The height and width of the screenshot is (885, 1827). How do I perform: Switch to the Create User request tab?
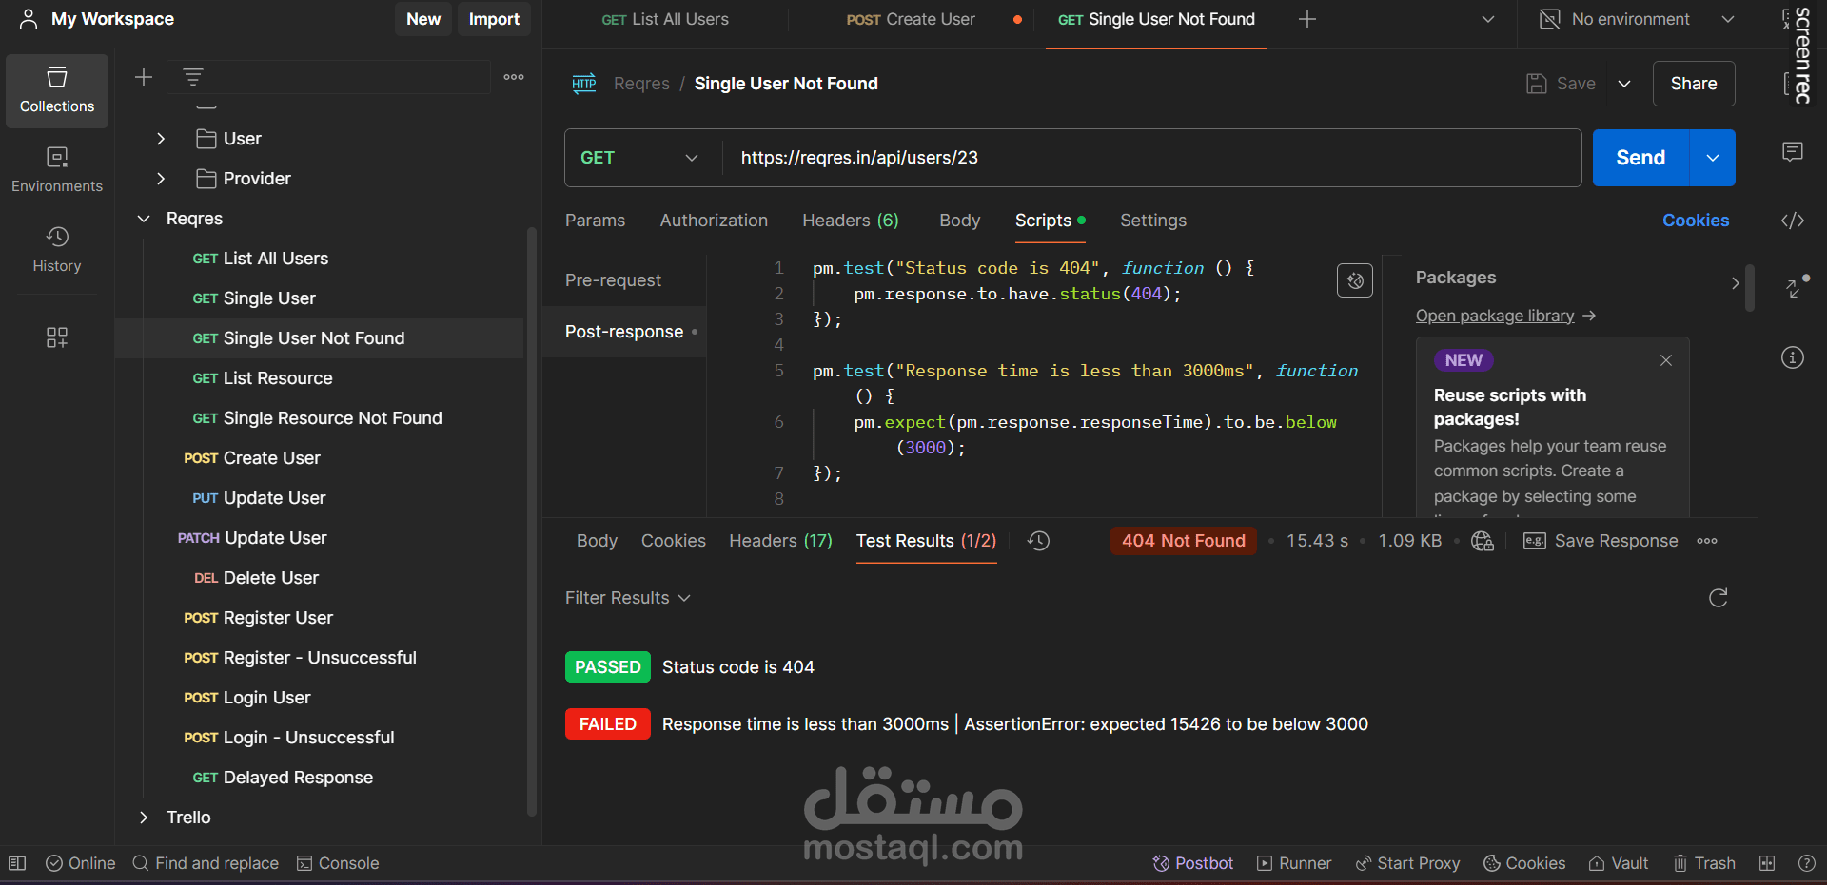(911, 19)
